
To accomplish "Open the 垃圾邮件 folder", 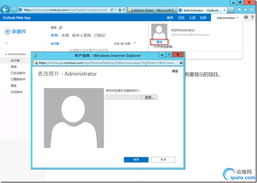I will 16,92.
